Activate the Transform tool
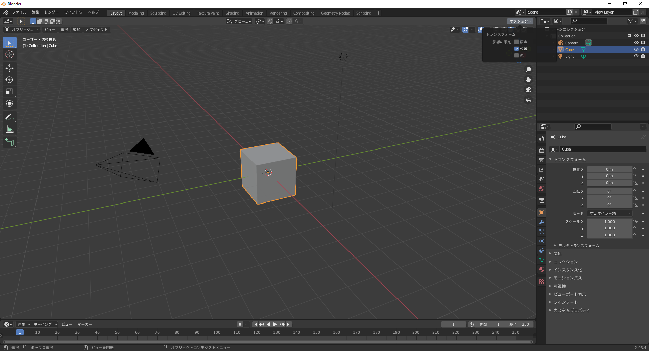The image size is (649, 351). [9, 103]
